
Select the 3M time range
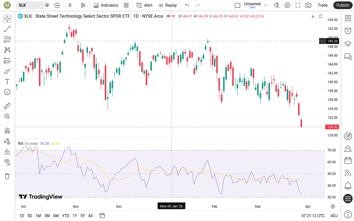tap(47, 216)
